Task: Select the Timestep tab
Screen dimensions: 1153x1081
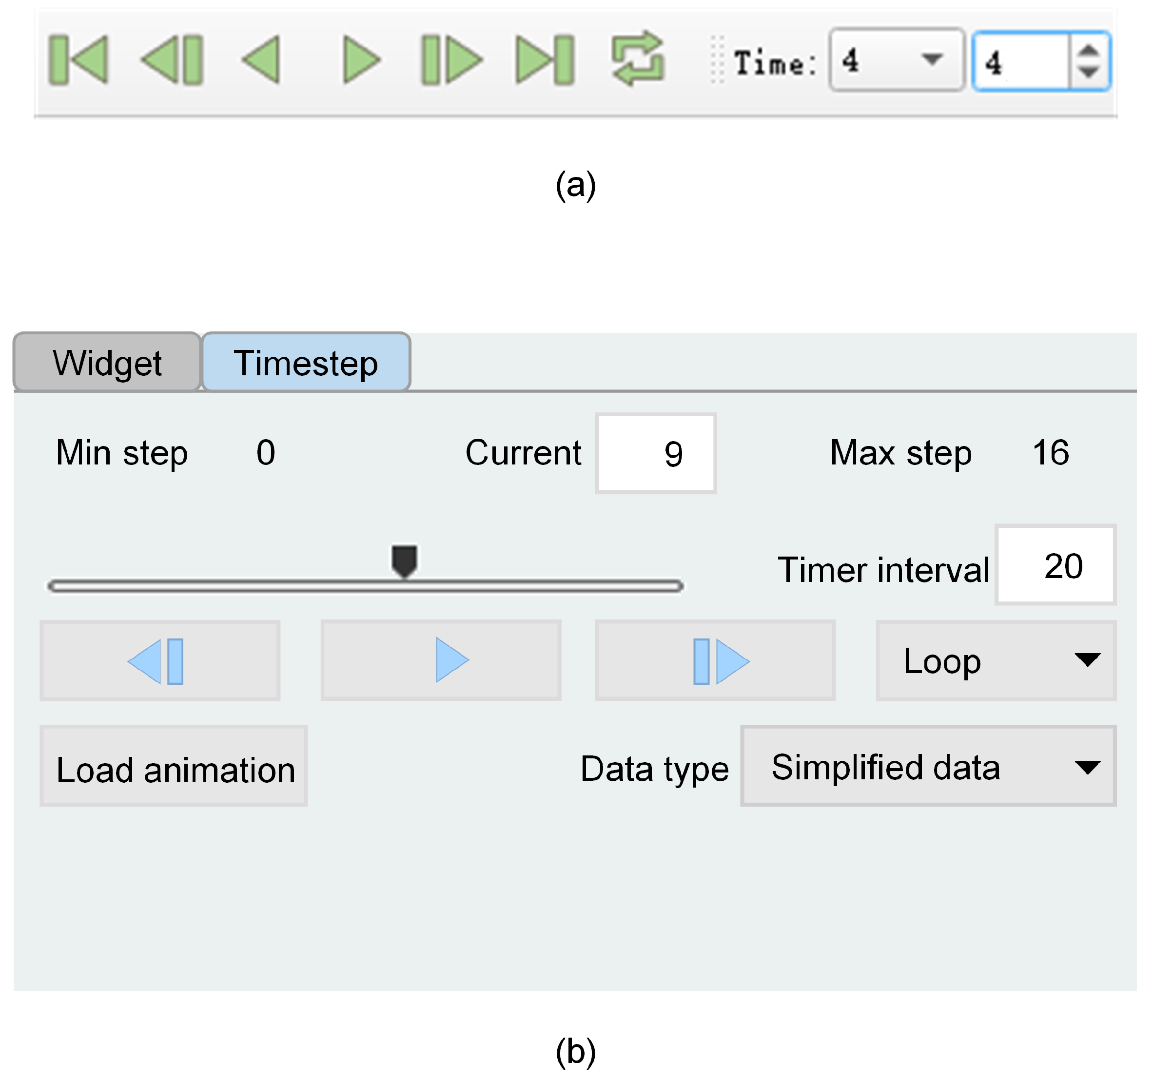Action: (306, 363)
